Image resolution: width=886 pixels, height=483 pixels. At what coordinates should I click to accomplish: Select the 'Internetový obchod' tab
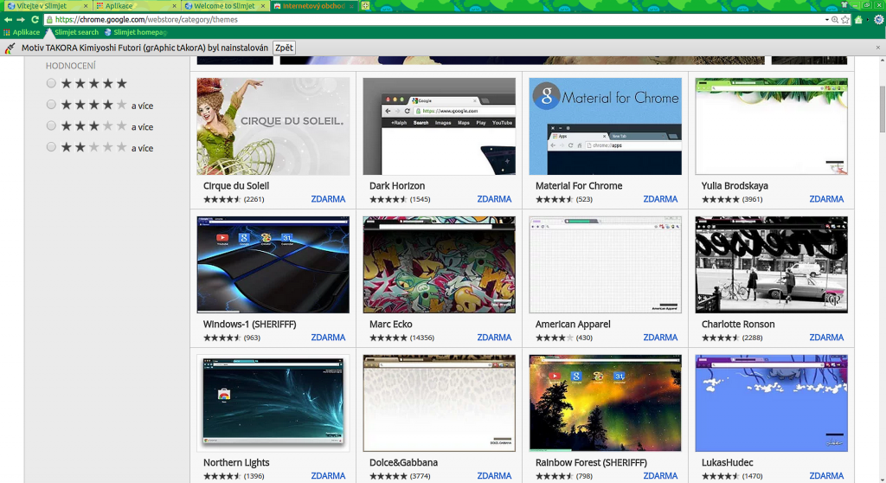pos(313,6)
